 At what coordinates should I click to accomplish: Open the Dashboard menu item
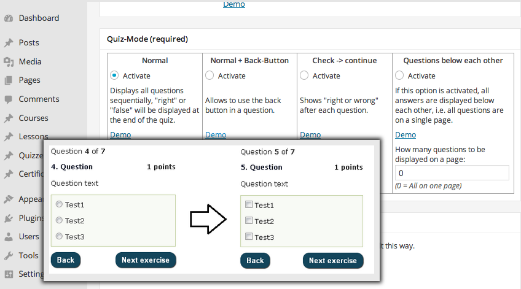pos(39,18)
